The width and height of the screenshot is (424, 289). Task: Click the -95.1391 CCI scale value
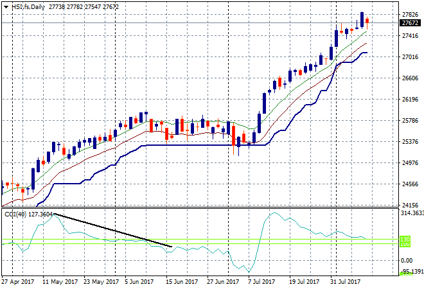coord(412,271)
